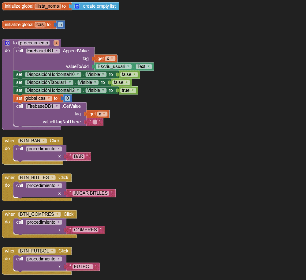Click gear icon on create empty list block
This screenshot has height=280, width=306.
(x=77, y=6)
